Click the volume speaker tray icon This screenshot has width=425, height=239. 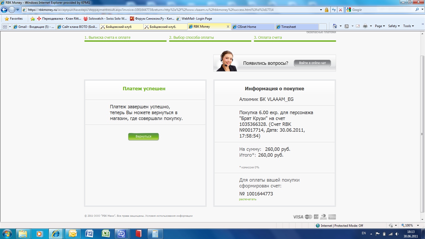point(397,234)
